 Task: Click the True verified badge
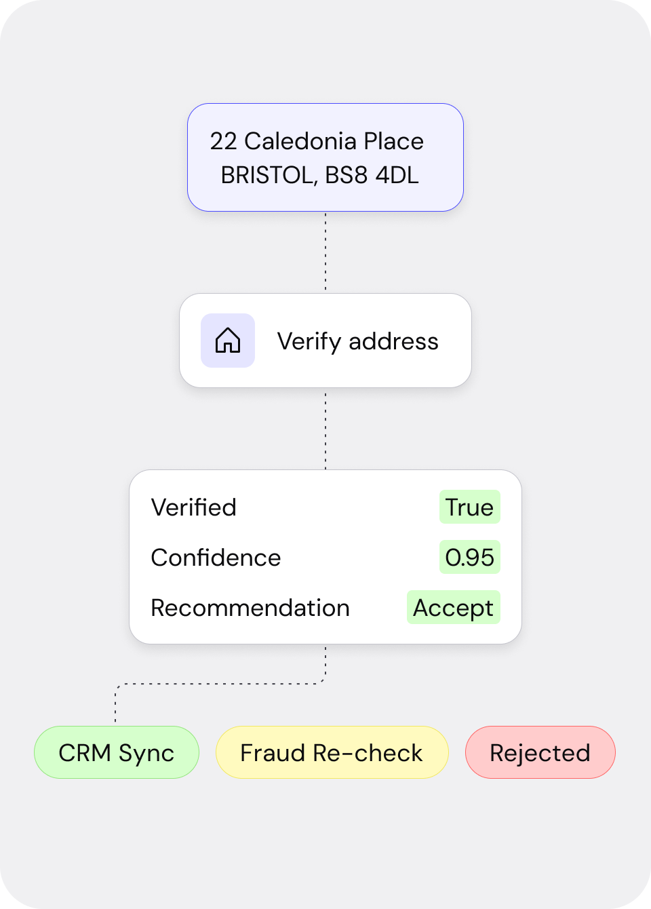(x=470, y=507)
